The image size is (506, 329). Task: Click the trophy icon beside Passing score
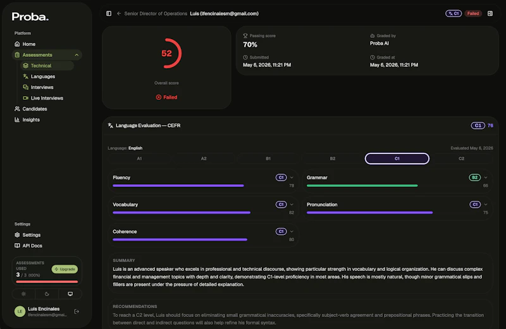point(245,36)
